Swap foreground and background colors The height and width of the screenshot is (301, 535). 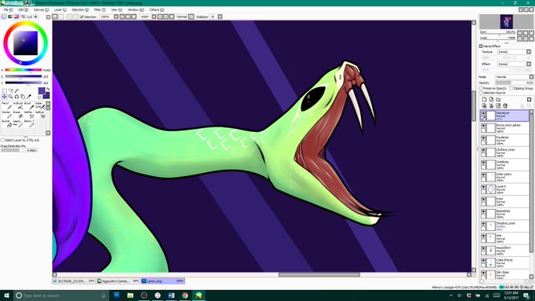tap(48, 89)
